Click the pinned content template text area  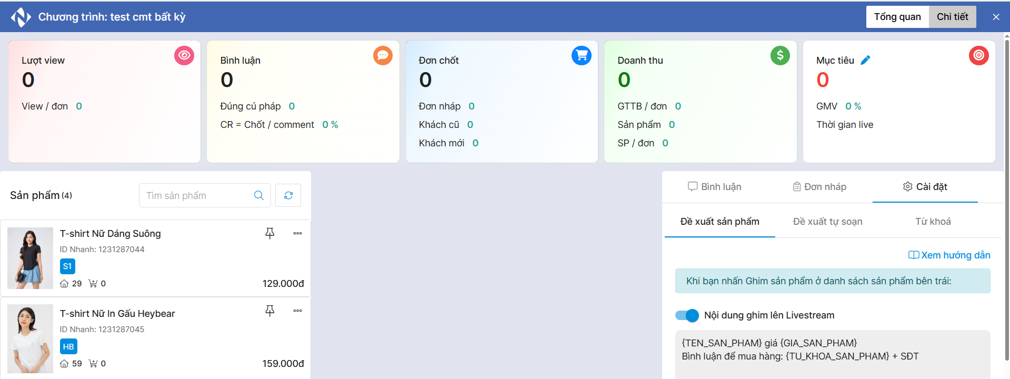point(833,354)
